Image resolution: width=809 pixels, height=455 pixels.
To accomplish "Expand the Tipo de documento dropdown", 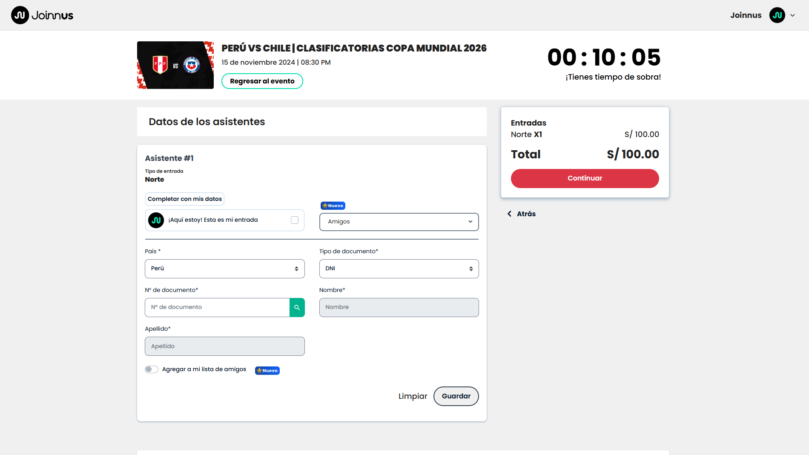I will tap(399, 269).
